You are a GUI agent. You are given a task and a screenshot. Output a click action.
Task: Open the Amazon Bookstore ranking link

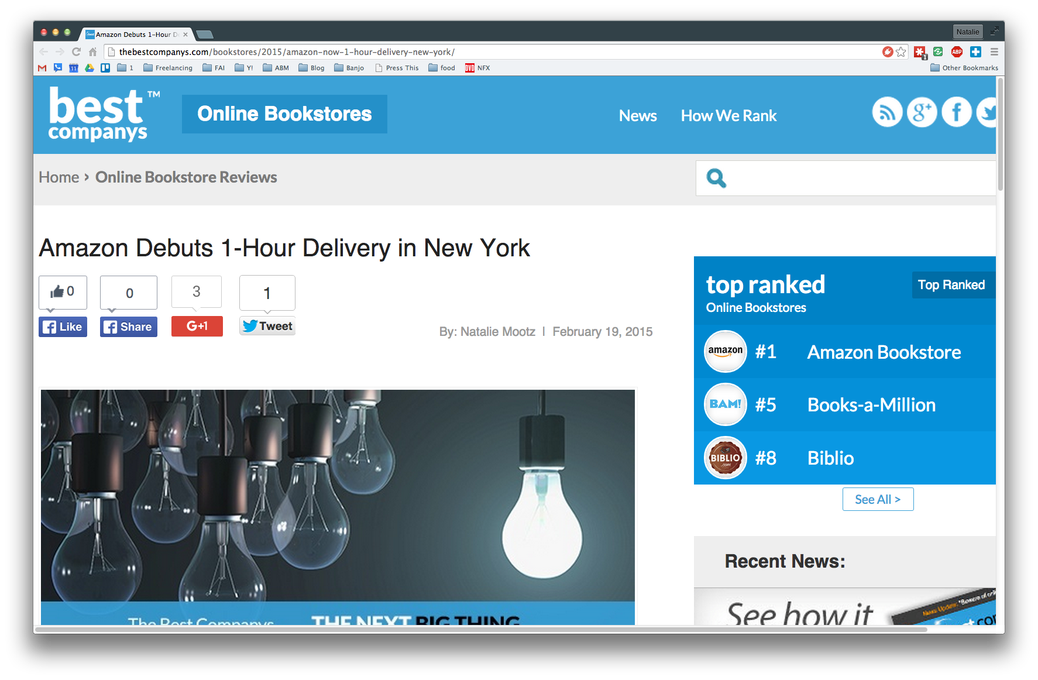tap(884, 352)
